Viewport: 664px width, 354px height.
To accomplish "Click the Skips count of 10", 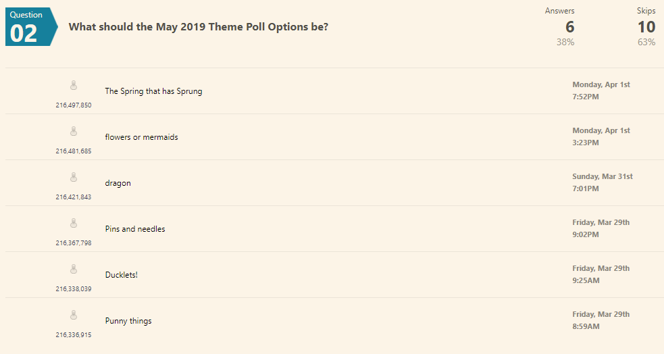I will (x=646, y=27).
